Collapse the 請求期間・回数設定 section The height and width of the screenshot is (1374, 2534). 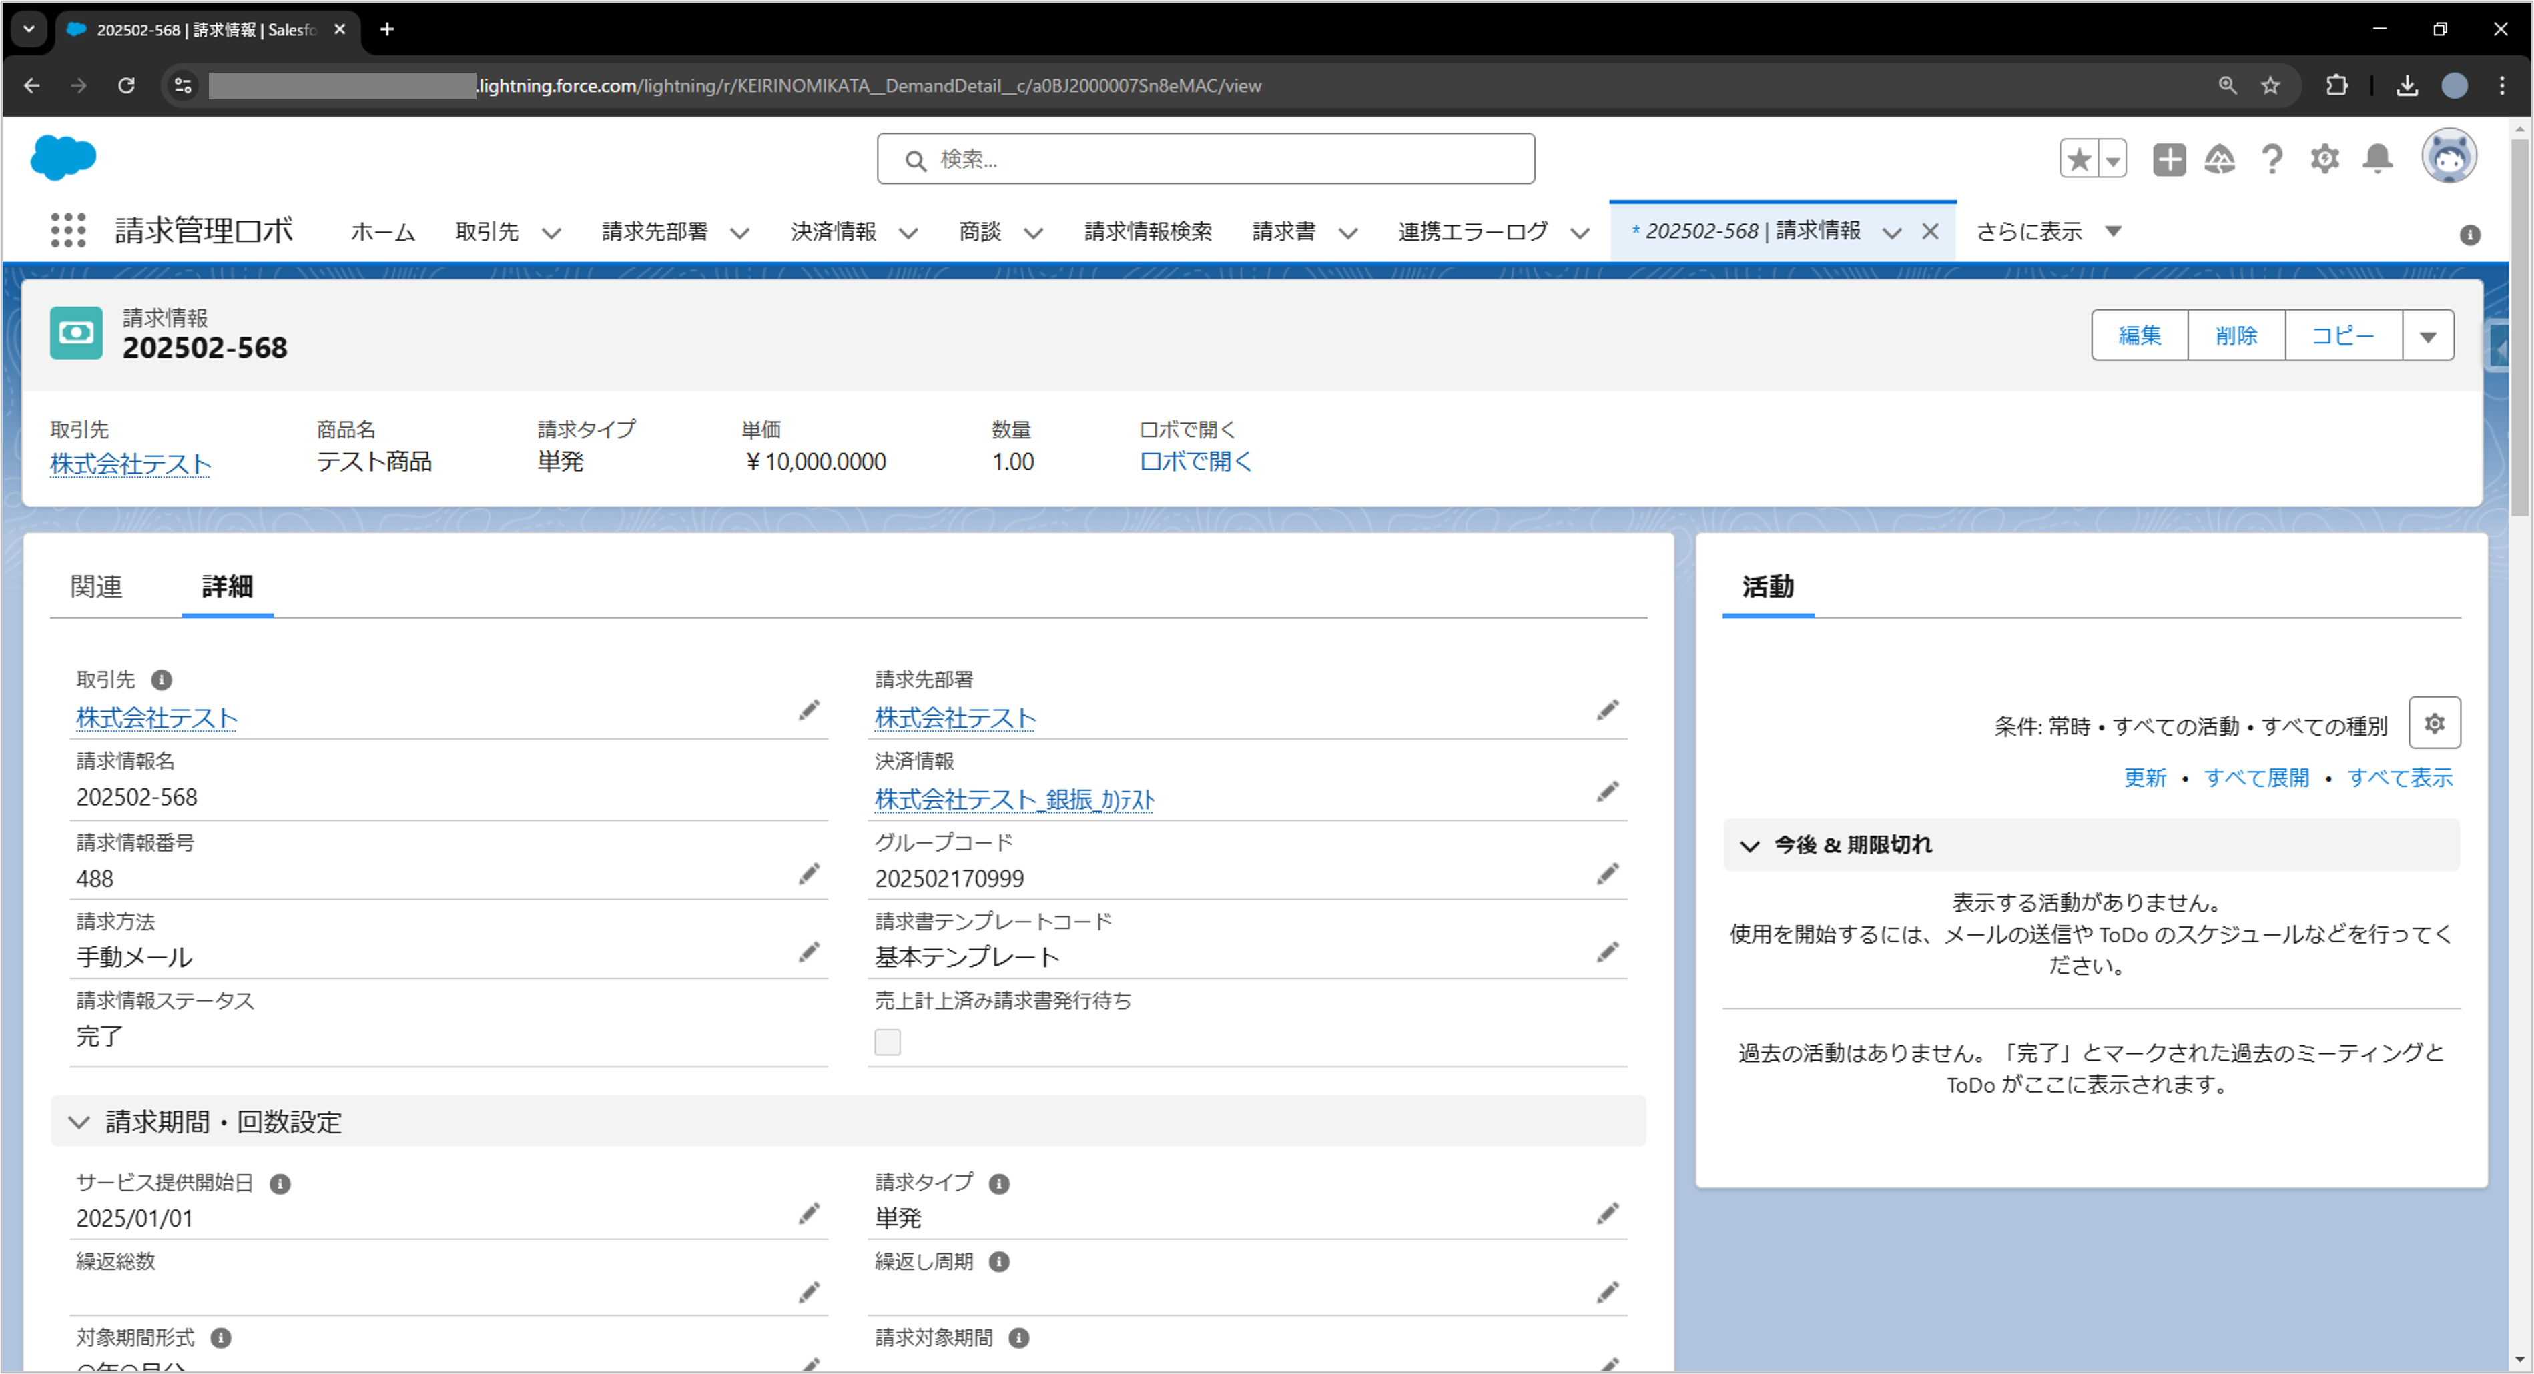[79, 1121]
